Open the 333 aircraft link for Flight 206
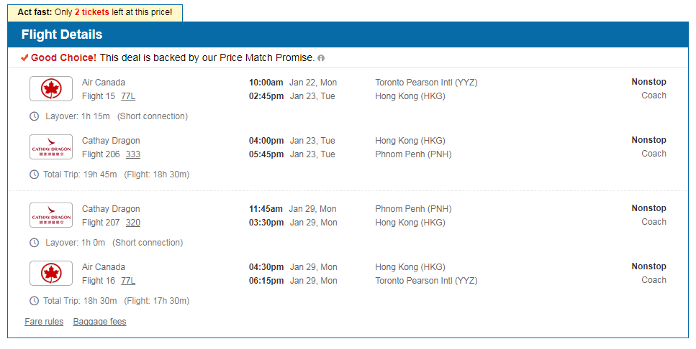This screenshot has width=696, height=349. pyautogui.click(x=133, y=154)
